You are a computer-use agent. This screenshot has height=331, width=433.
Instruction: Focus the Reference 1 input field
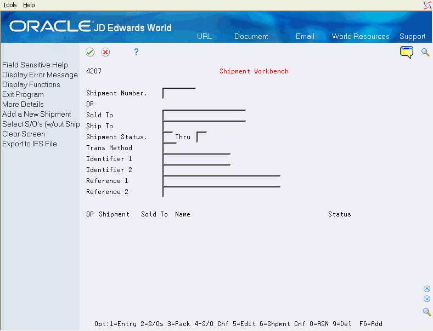coord(222,181)
